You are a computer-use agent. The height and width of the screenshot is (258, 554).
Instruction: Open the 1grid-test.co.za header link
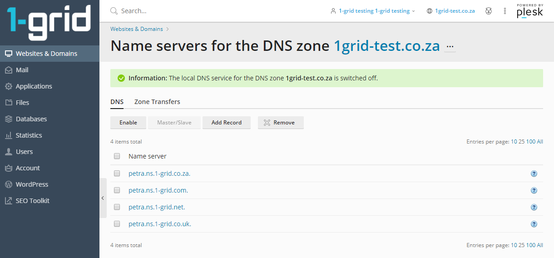coord(455,11)
